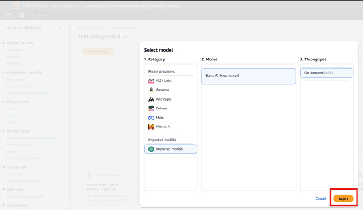The height and width of the screenshot is (210, 363).
Task: Click the 'Model providers' group label
Action: point(161,72)
